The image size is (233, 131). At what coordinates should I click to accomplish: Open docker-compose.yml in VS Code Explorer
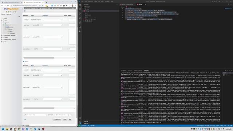91,19
